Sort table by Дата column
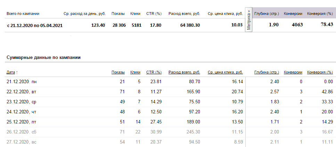Screen dimensions: 336x147 click(11, 72)
